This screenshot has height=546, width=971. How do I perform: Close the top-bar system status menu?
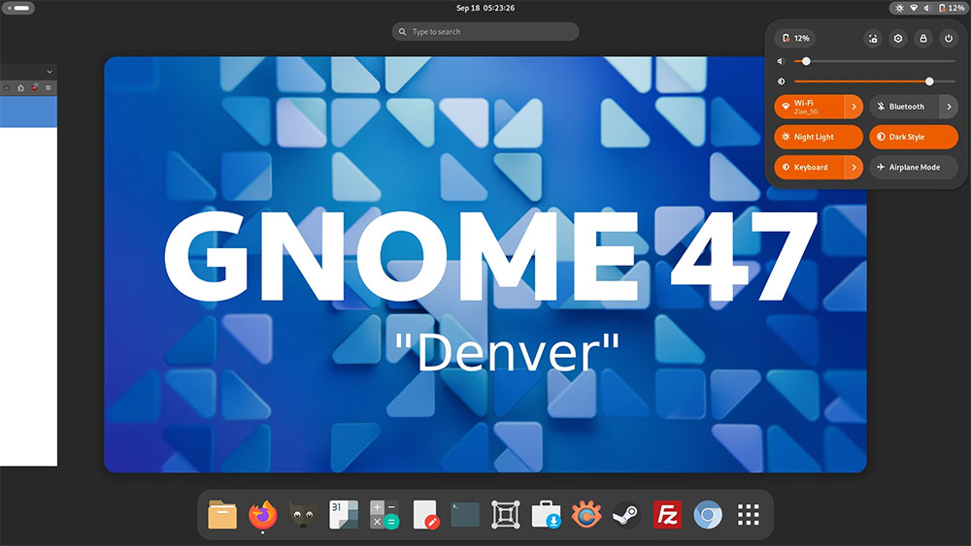929,8
